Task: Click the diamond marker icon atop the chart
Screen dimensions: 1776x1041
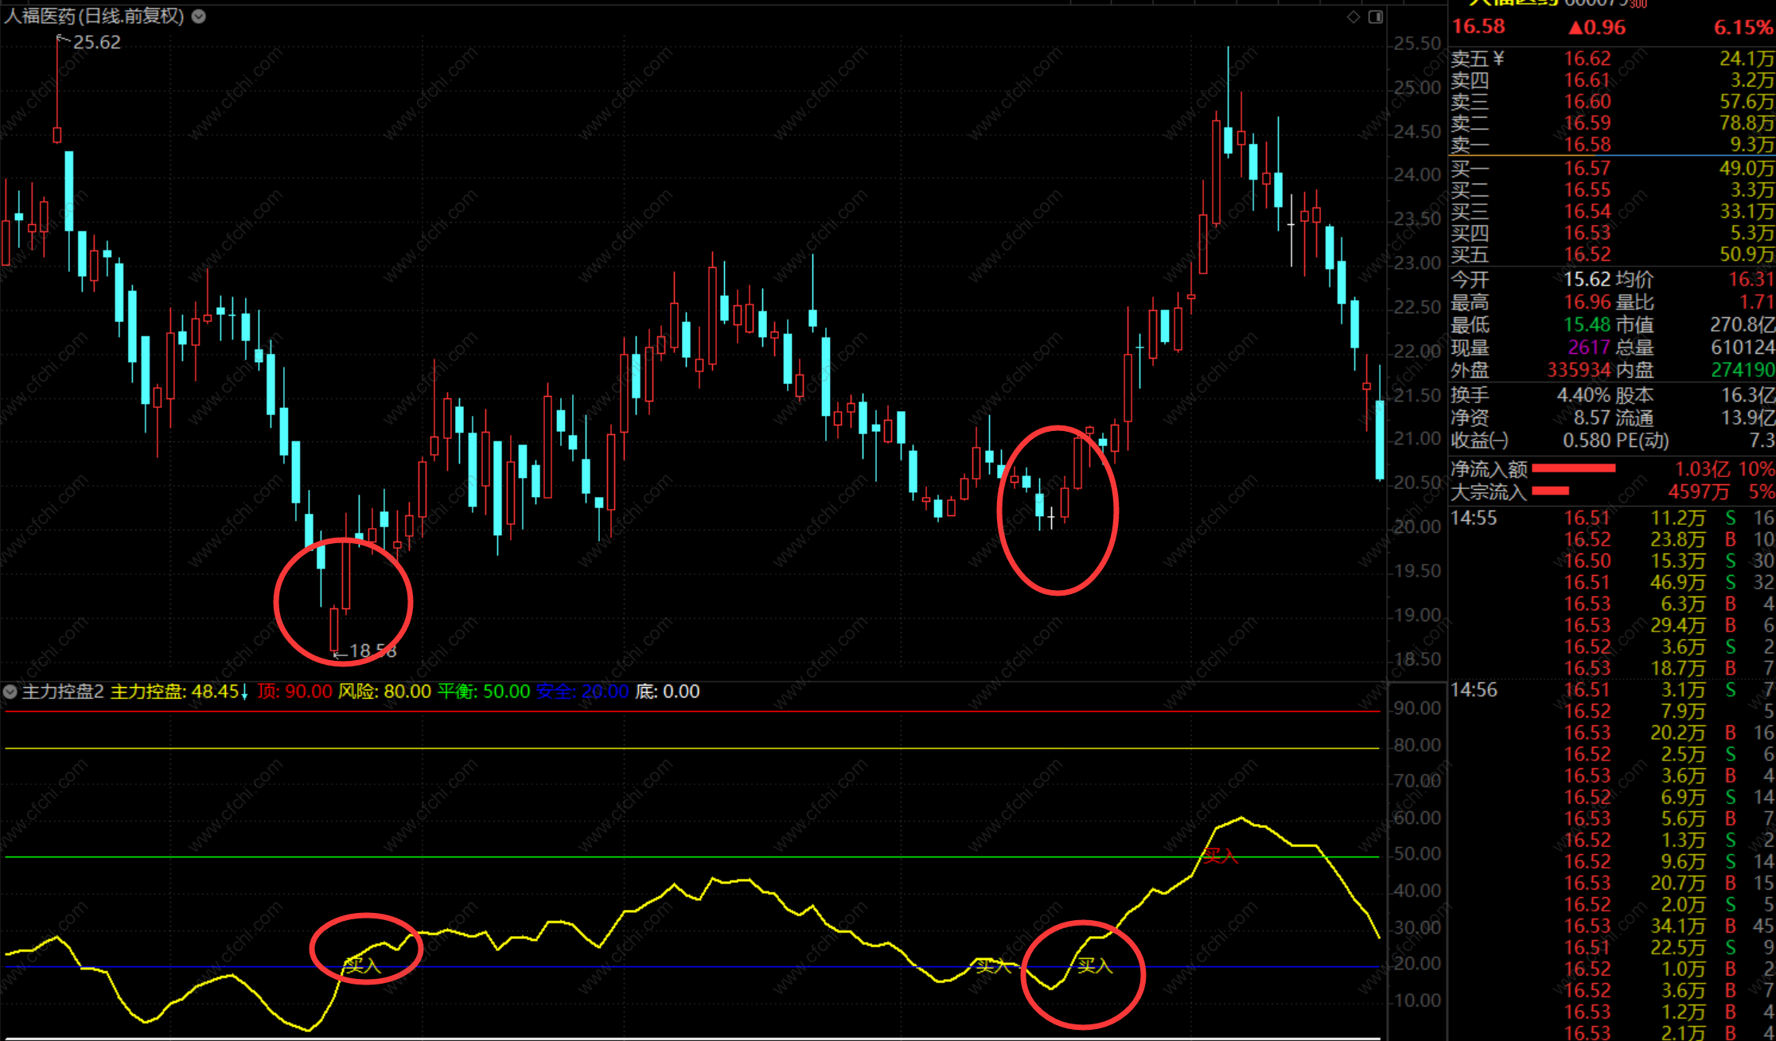Action: coord(1353,17)
